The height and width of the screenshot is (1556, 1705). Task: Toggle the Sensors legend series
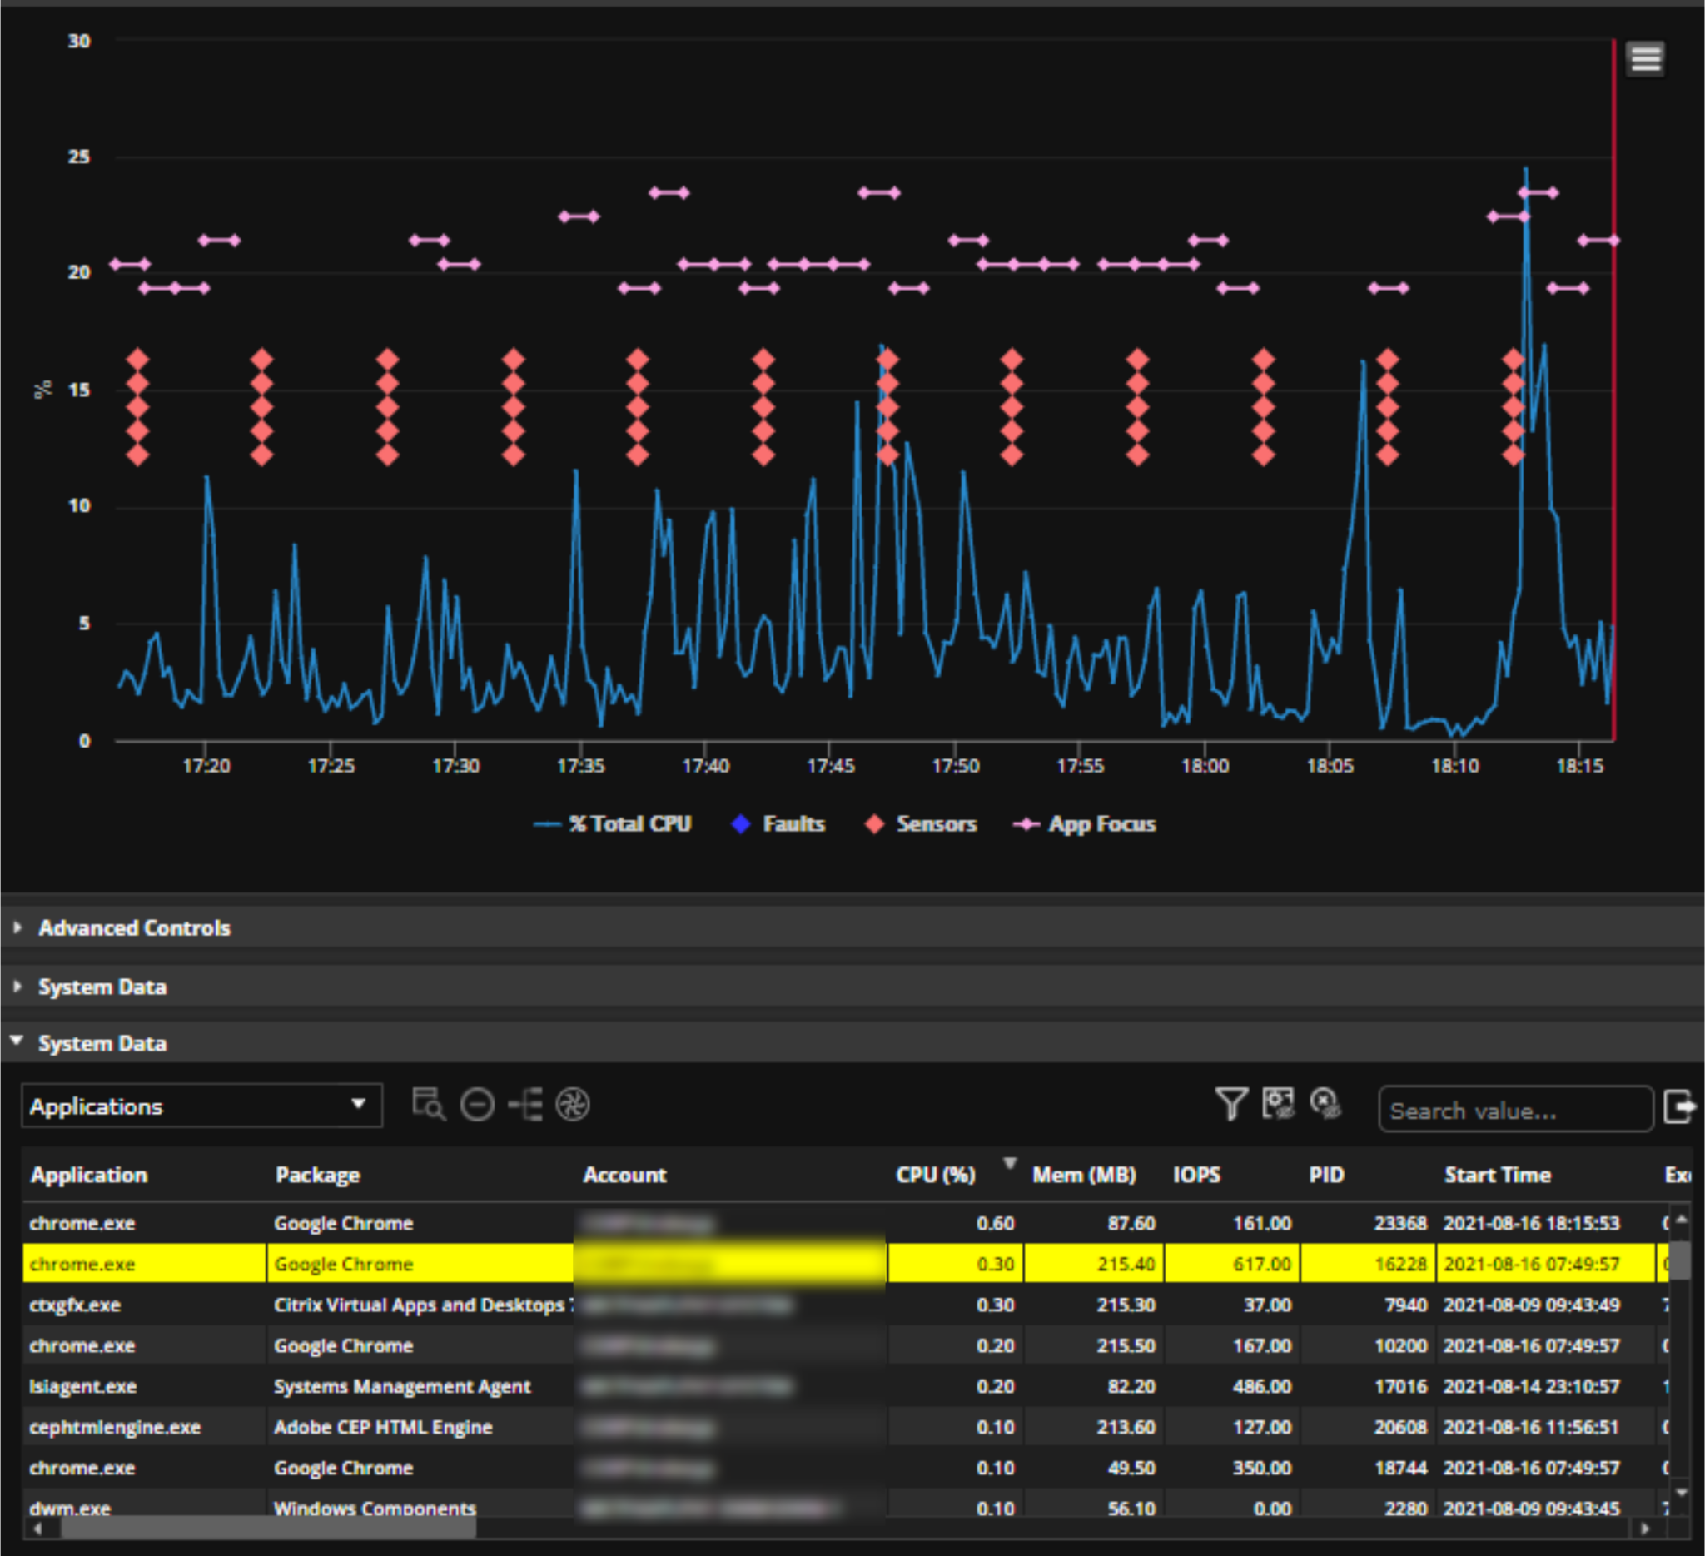pos(922,824)
